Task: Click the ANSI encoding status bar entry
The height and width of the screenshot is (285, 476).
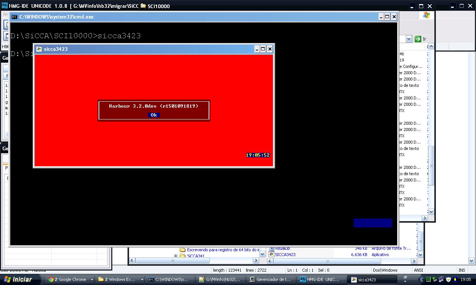Action: (x=418, y=270)
